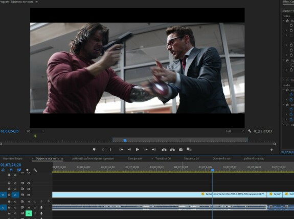Collapse the second fx group under Audio
This screenshot has height=219, width=294.
[283, 105]
